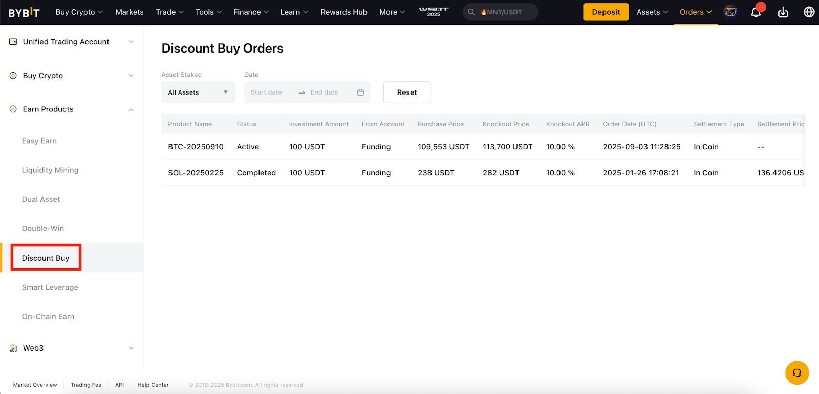Open the date picker calendar icon
This screenshot has height=394, width=819.
click(x=360, y=92)
